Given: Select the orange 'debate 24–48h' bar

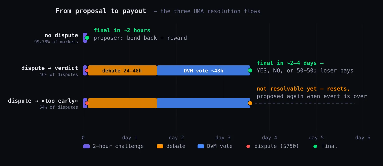Looking at the screenshot, I should click(122, 70).
